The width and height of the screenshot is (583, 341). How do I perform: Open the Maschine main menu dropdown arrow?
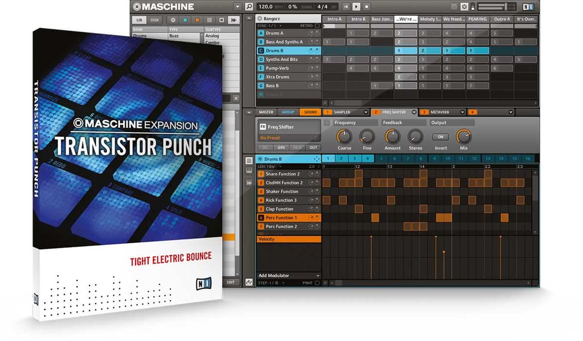238,6
